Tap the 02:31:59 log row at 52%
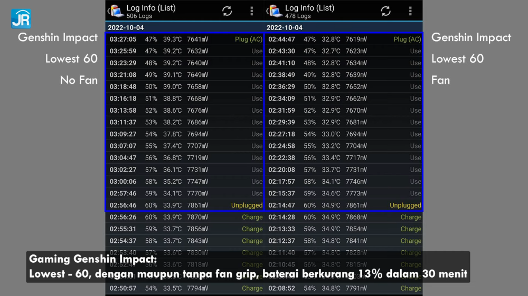Viewport: 528px width, 296px height. click(x=344, y=111)
